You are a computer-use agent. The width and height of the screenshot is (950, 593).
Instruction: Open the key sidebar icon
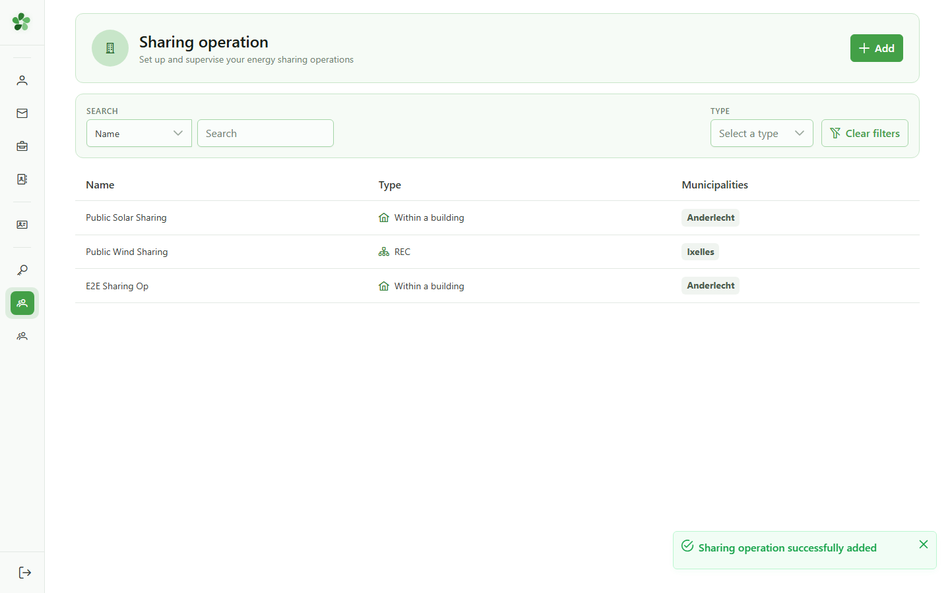tap(22, 270)
